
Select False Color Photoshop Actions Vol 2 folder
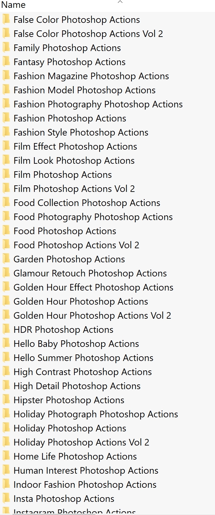pyautogui.click(x=88, y=34)
